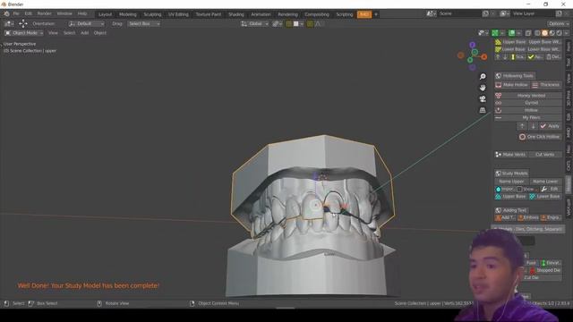Click the Hollowing Tools panel header icon
573x322 pixels.
(x=499, y=76)
